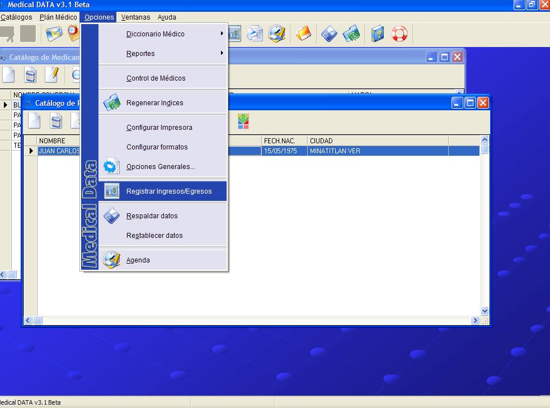550x408 pixels.
Task: Click the pencil edit icon in Medicamentos catalog
Action: tap(51, 74)
